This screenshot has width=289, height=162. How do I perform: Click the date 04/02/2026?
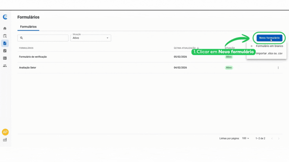(180, 68)
